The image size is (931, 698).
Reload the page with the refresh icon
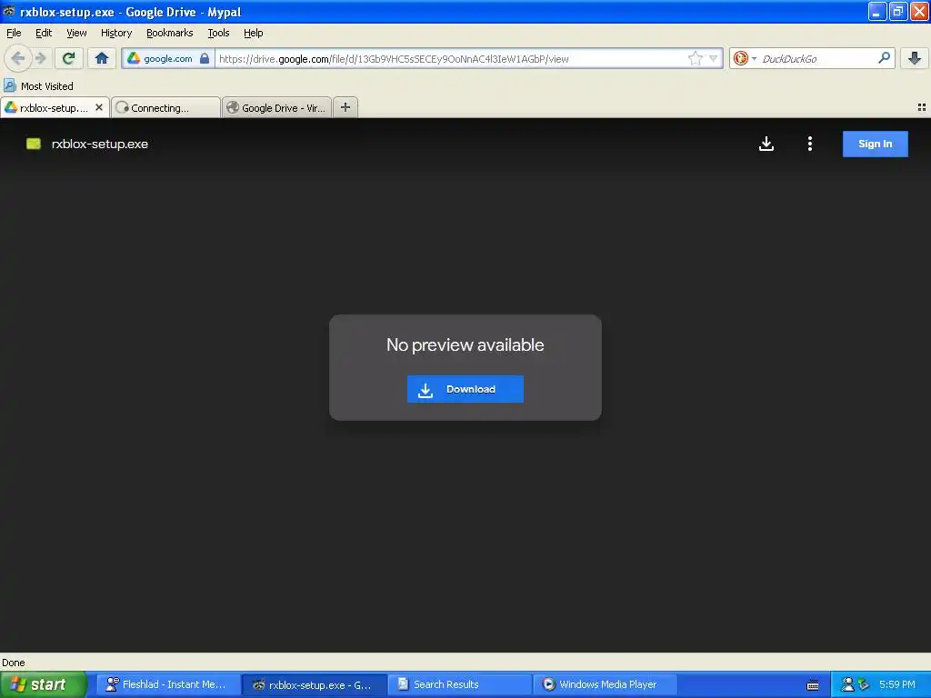pos(69,58)
